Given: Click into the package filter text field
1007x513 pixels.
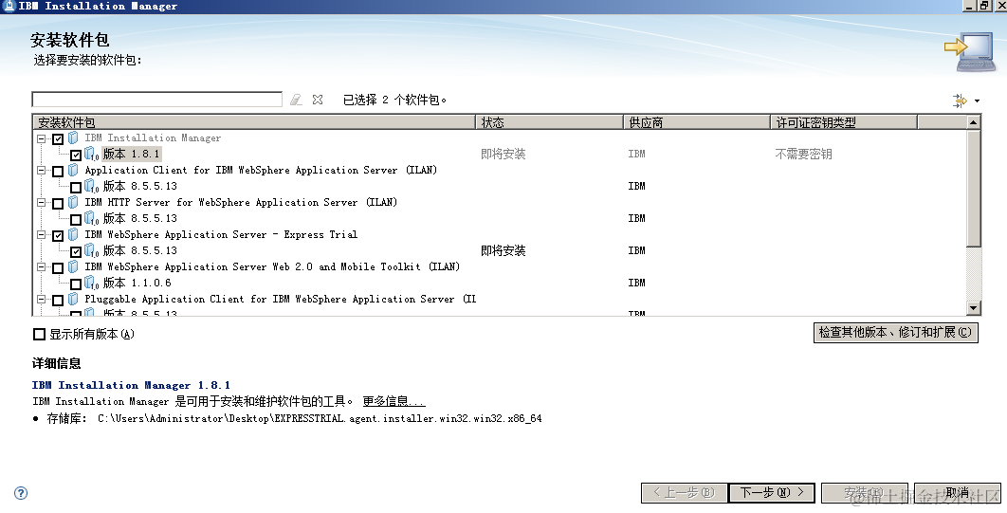Looking at the screenshot, I should pos(156,100).
